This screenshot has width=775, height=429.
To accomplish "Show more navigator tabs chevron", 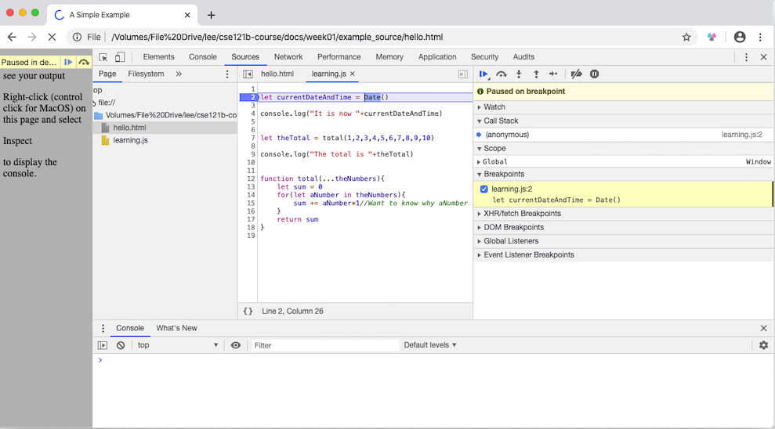I will pos(179,74).
